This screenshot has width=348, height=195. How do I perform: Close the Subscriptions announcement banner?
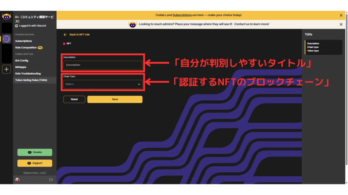click(x=341, y=15)
